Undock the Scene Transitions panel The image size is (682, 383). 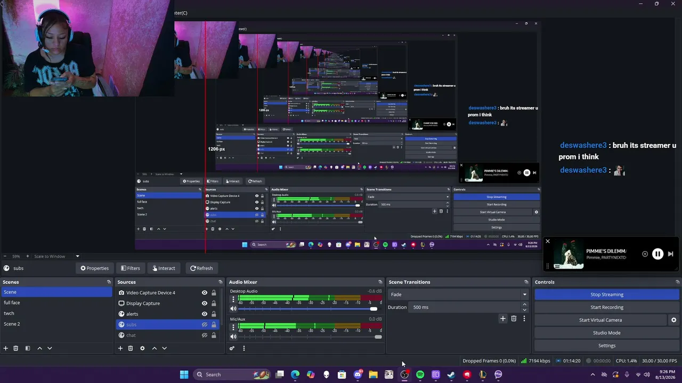(526, 282)
